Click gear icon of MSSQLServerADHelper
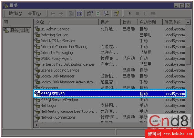 tap(37, 99)
